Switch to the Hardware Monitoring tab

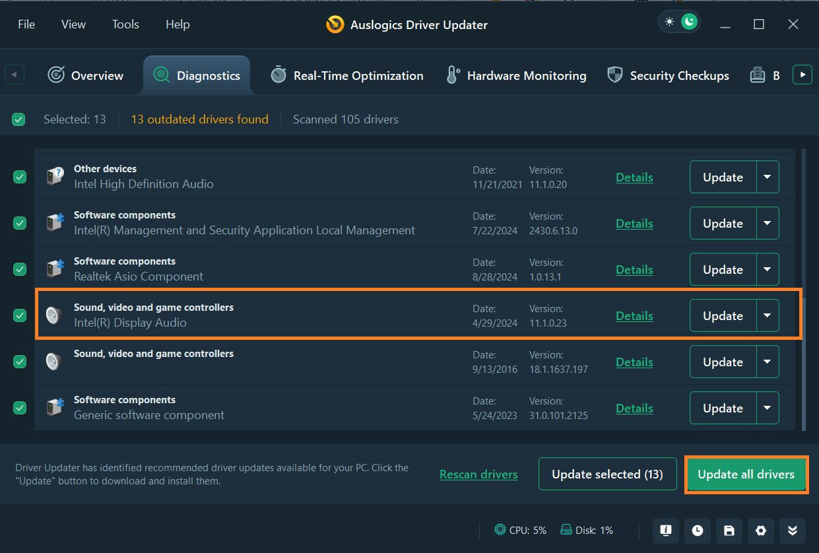click(517, 75)
